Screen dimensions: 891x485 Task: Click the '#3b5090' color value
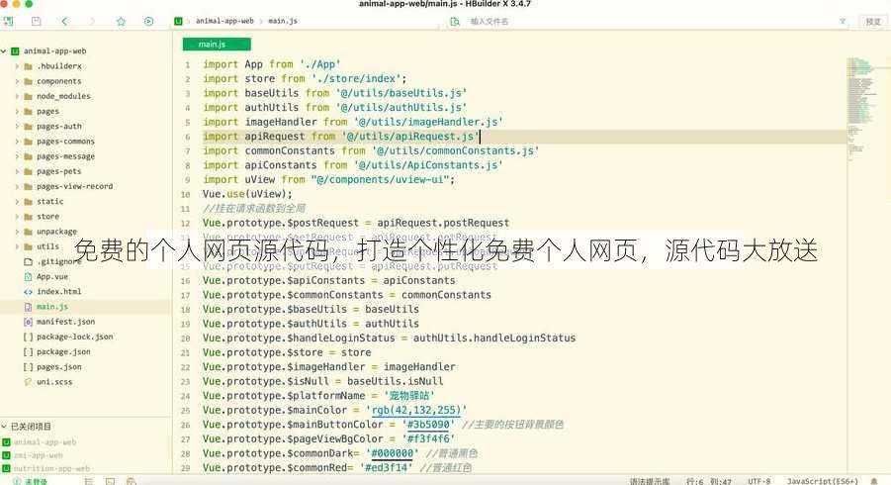429,425
